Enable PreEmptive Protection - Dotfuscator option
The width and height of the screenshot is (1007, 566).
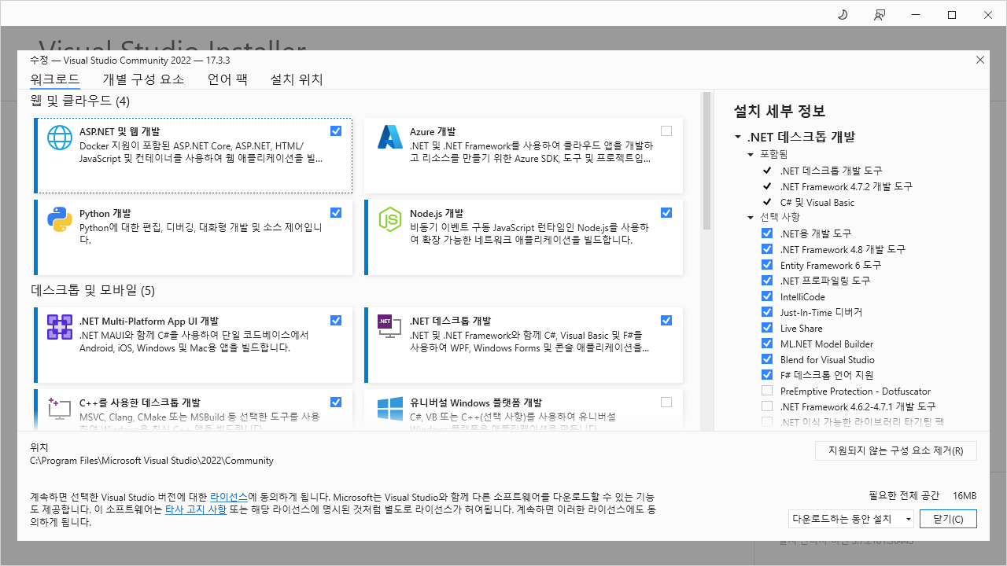tap(767, 391)
